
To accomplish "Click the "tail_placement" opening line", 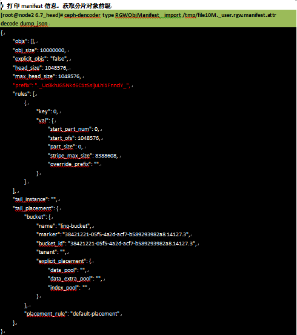I will (x=36, y=208).
